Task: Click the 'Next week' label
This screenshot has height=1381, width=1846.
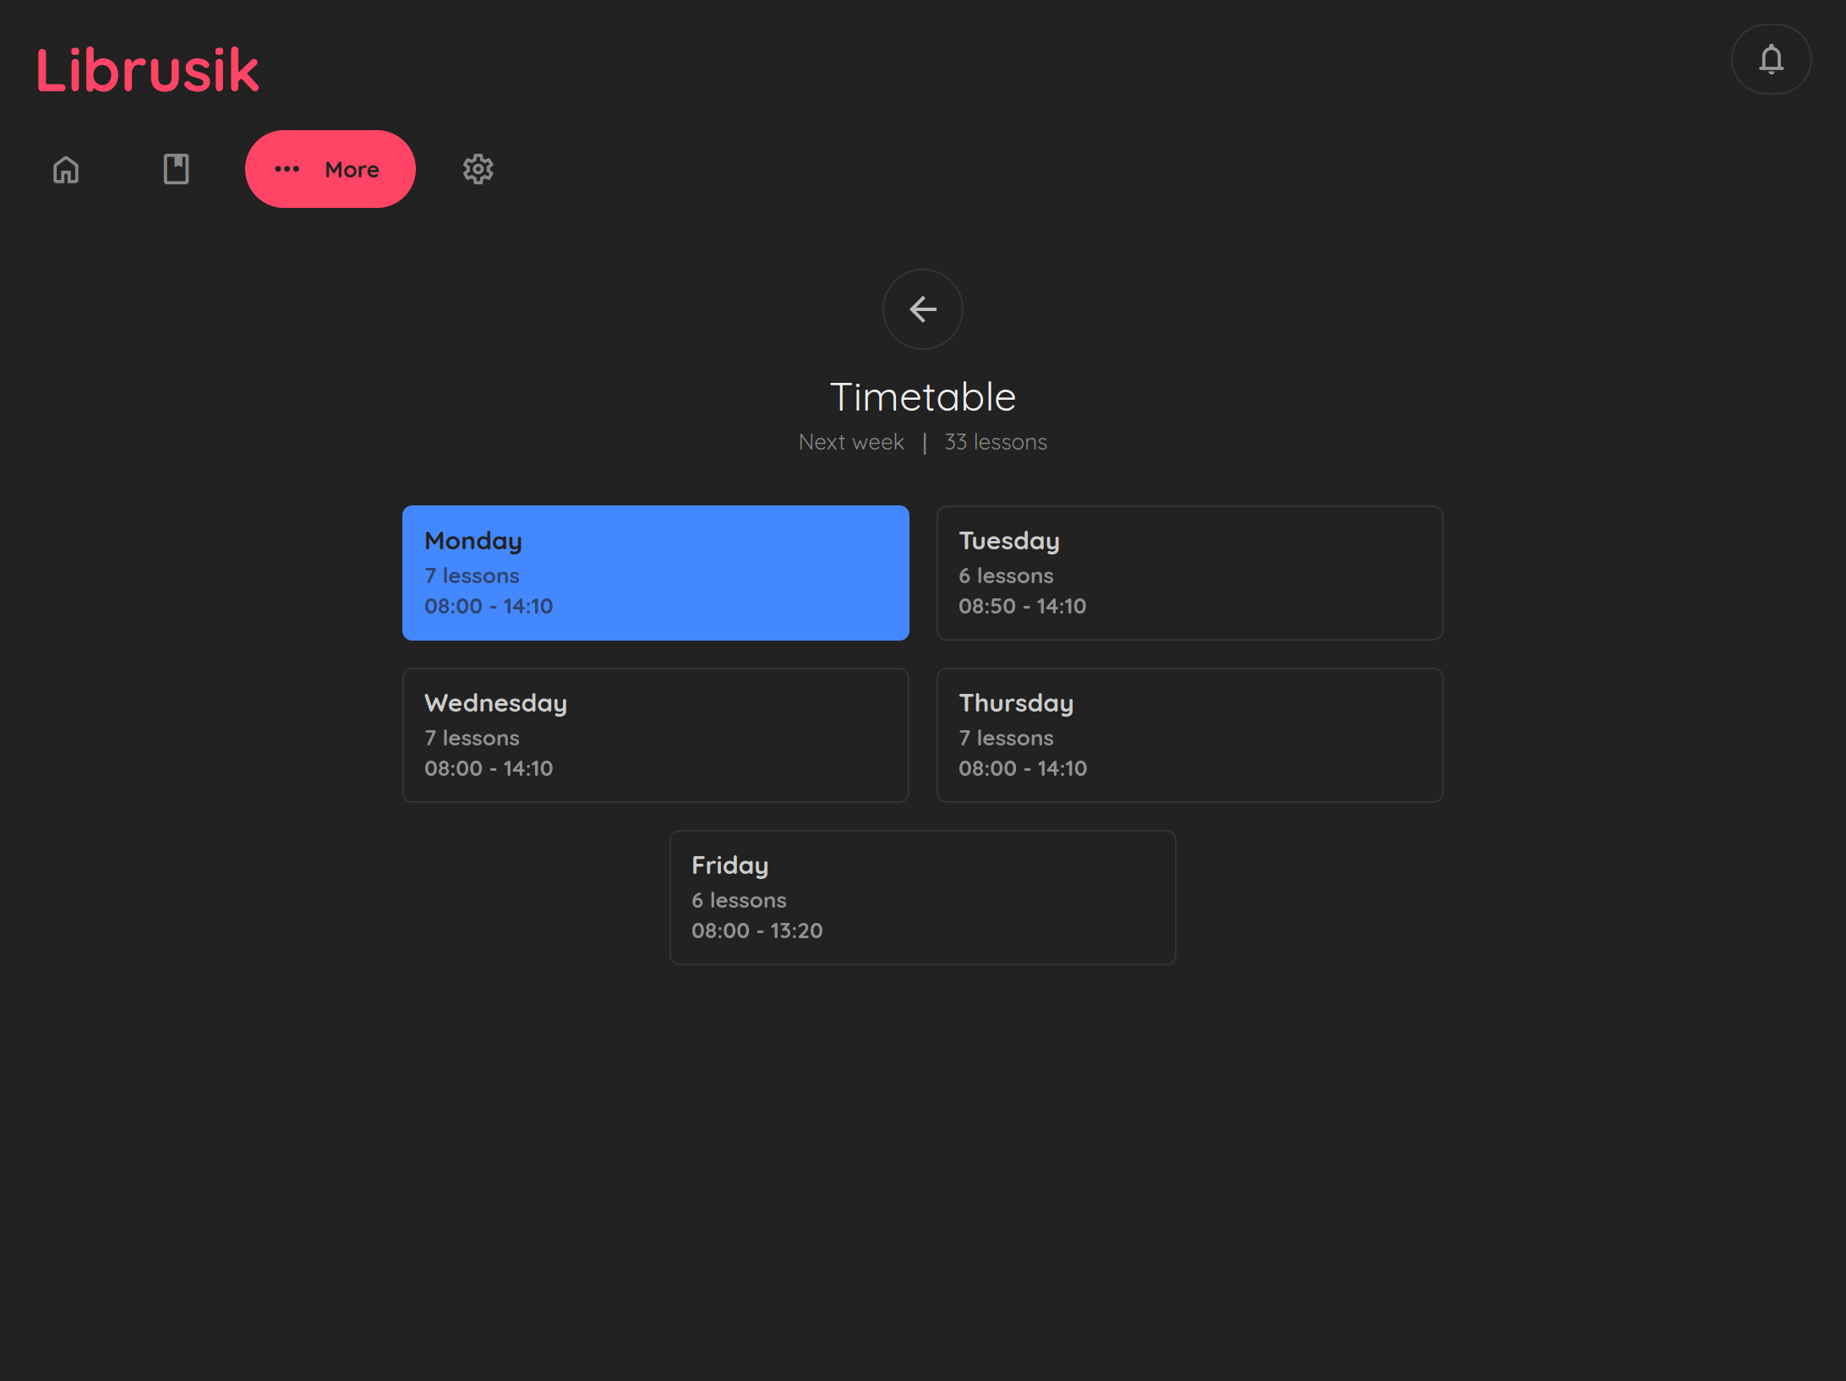Action: (x=851, y=442)
